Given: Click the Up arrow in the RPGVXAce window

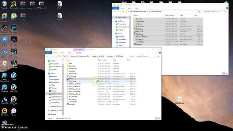Looking at the screenshot, I should [56, 56].
